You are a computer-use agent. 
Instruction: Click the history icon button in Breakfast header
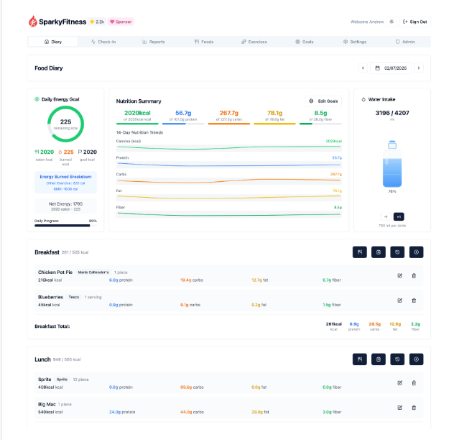(397, 252)
